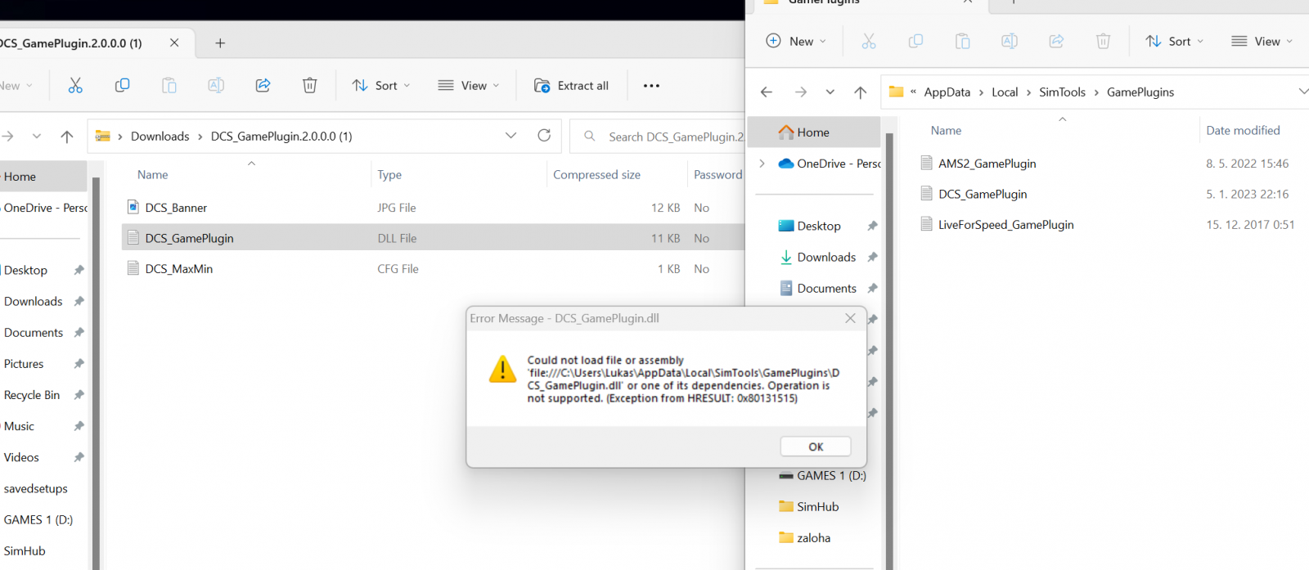Sort by Name column in DCS_GamePlugin window
This screenshot has height=570, width=1309.
(x=152, y=175)
